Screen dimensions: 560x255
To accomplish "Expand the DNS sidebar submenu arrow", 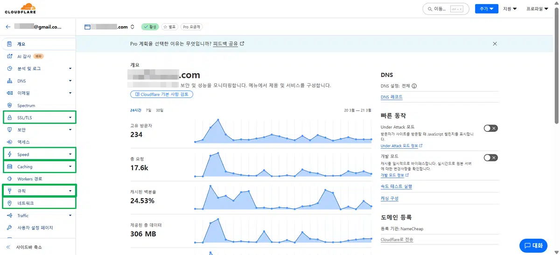I will tap(70, 81).
